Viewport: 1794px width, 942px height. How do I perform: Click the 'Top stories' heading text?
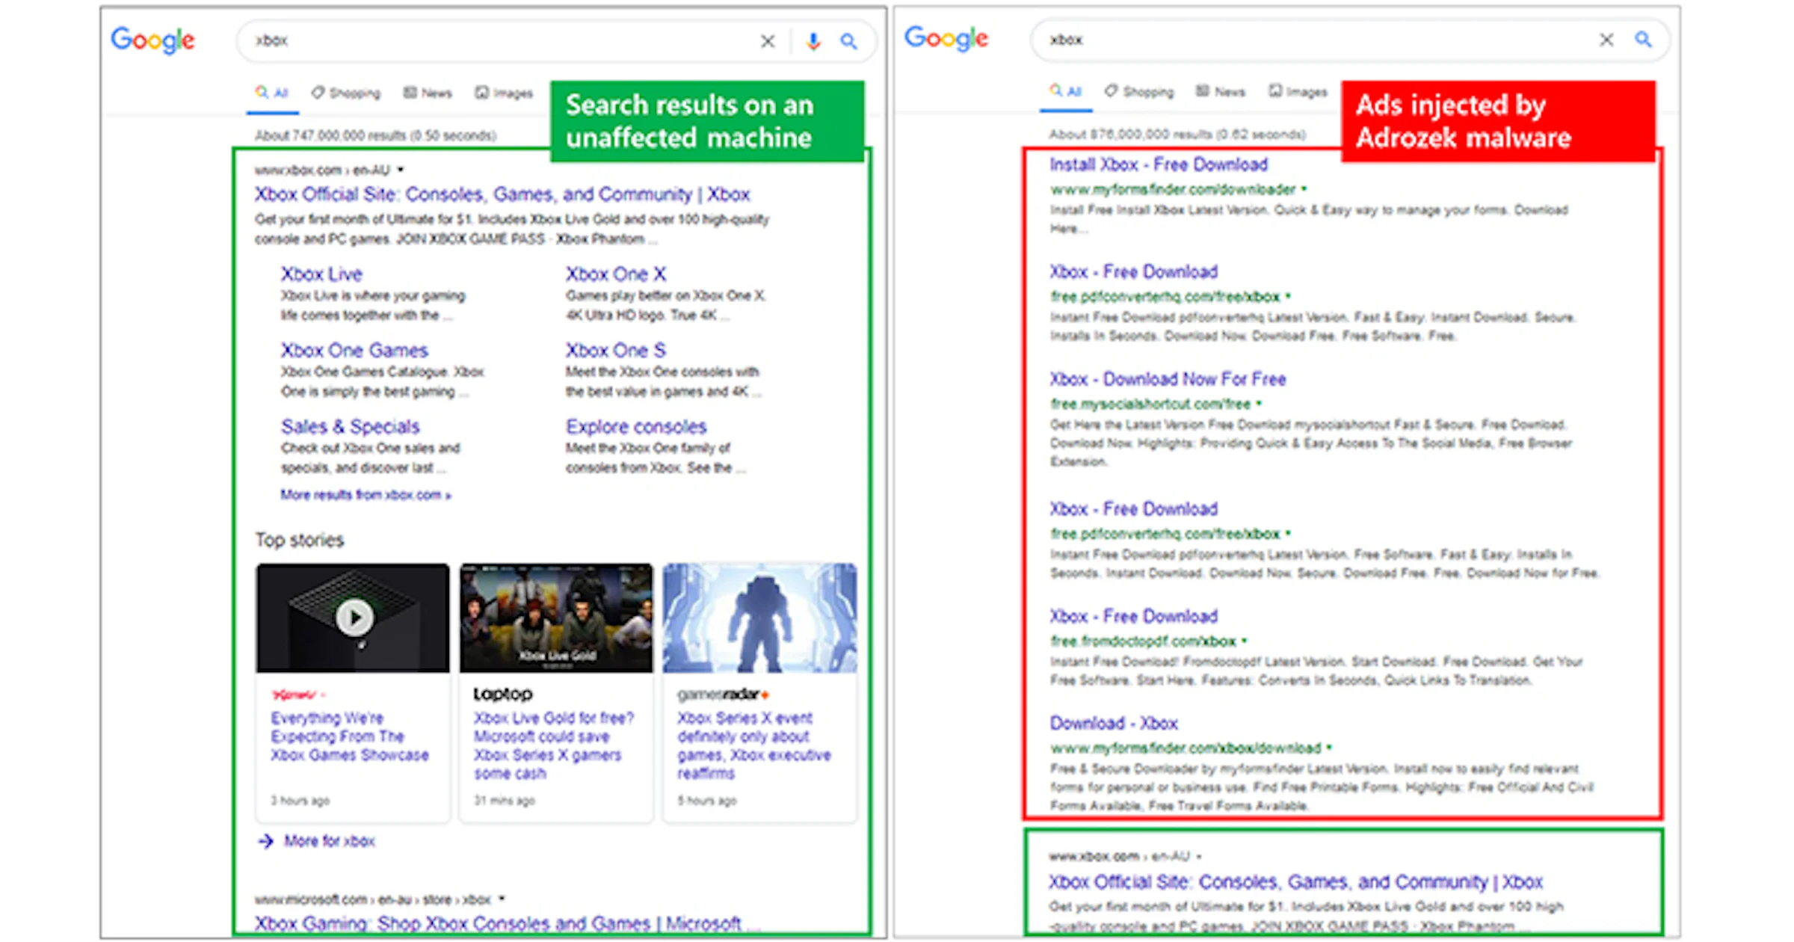(300, 540)
